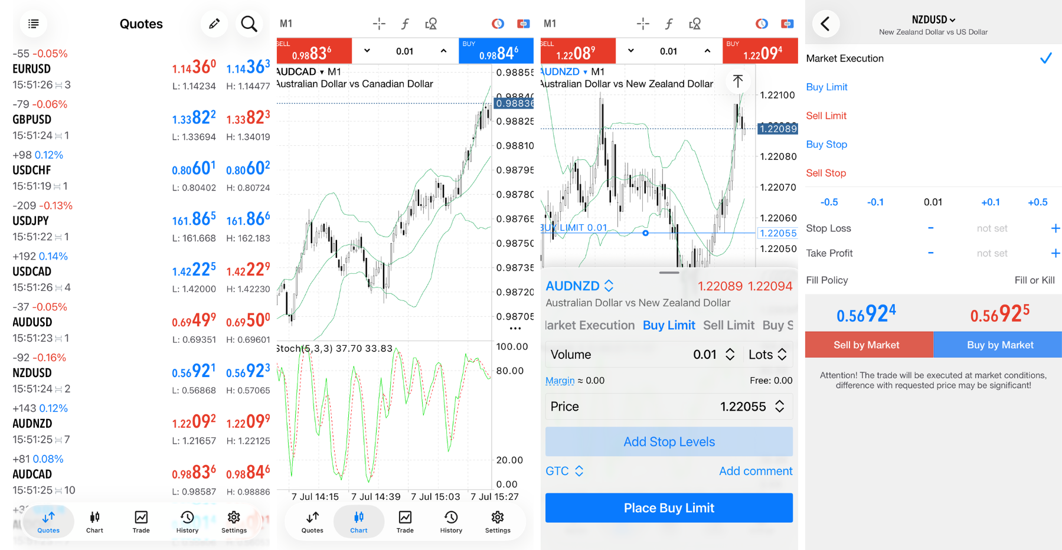The height and width of the screenshot is (550, 1062).
Task: Open objects shapes icon on AUDNZD chart
Action: [695, 24]
